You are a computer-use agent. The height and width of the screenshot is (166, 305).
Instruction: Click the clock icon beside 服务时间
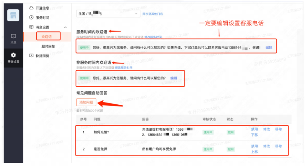pos(31,17)
